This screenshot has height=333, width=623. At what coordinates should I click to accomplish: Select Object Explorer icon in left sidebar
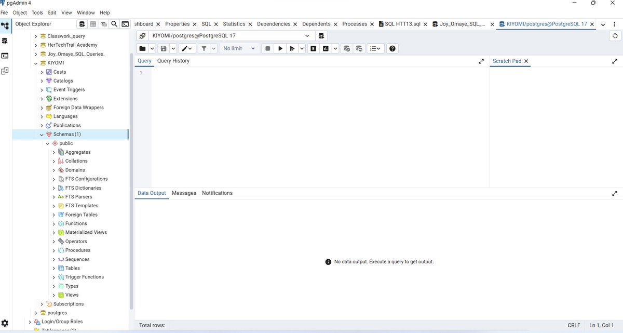pos(5,26)
